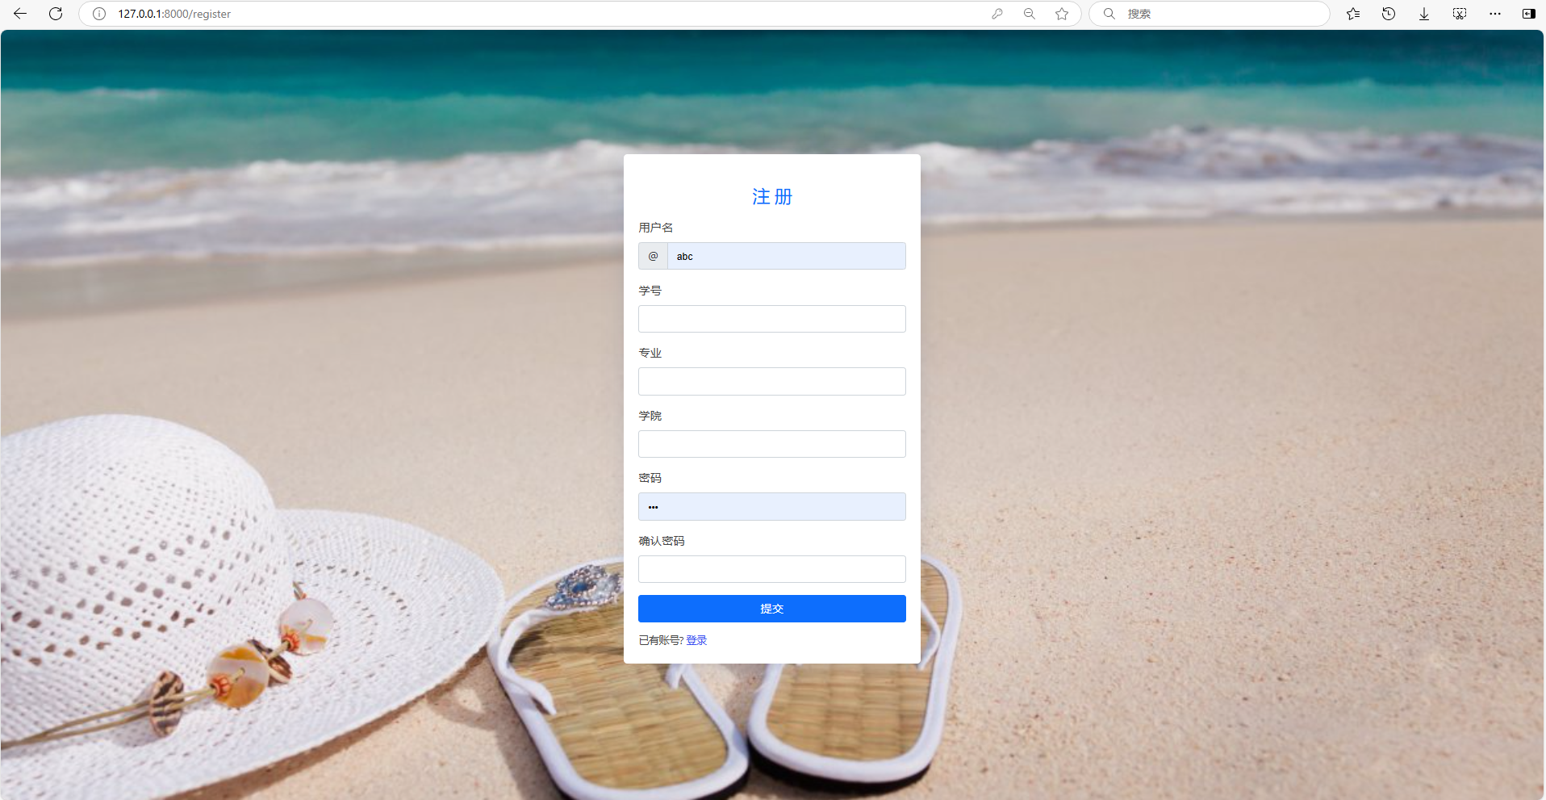The height and width of the screenshot is (800, 1546).
Task: Open the favorites list icon
Action: point(1353,14)
